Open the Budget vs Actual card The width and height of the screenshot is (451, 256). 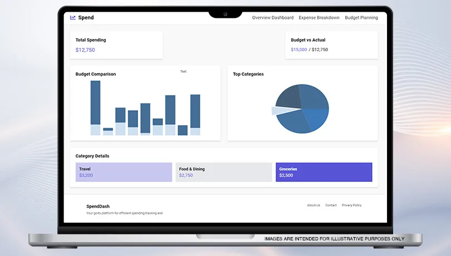click(x=331, y=45)
